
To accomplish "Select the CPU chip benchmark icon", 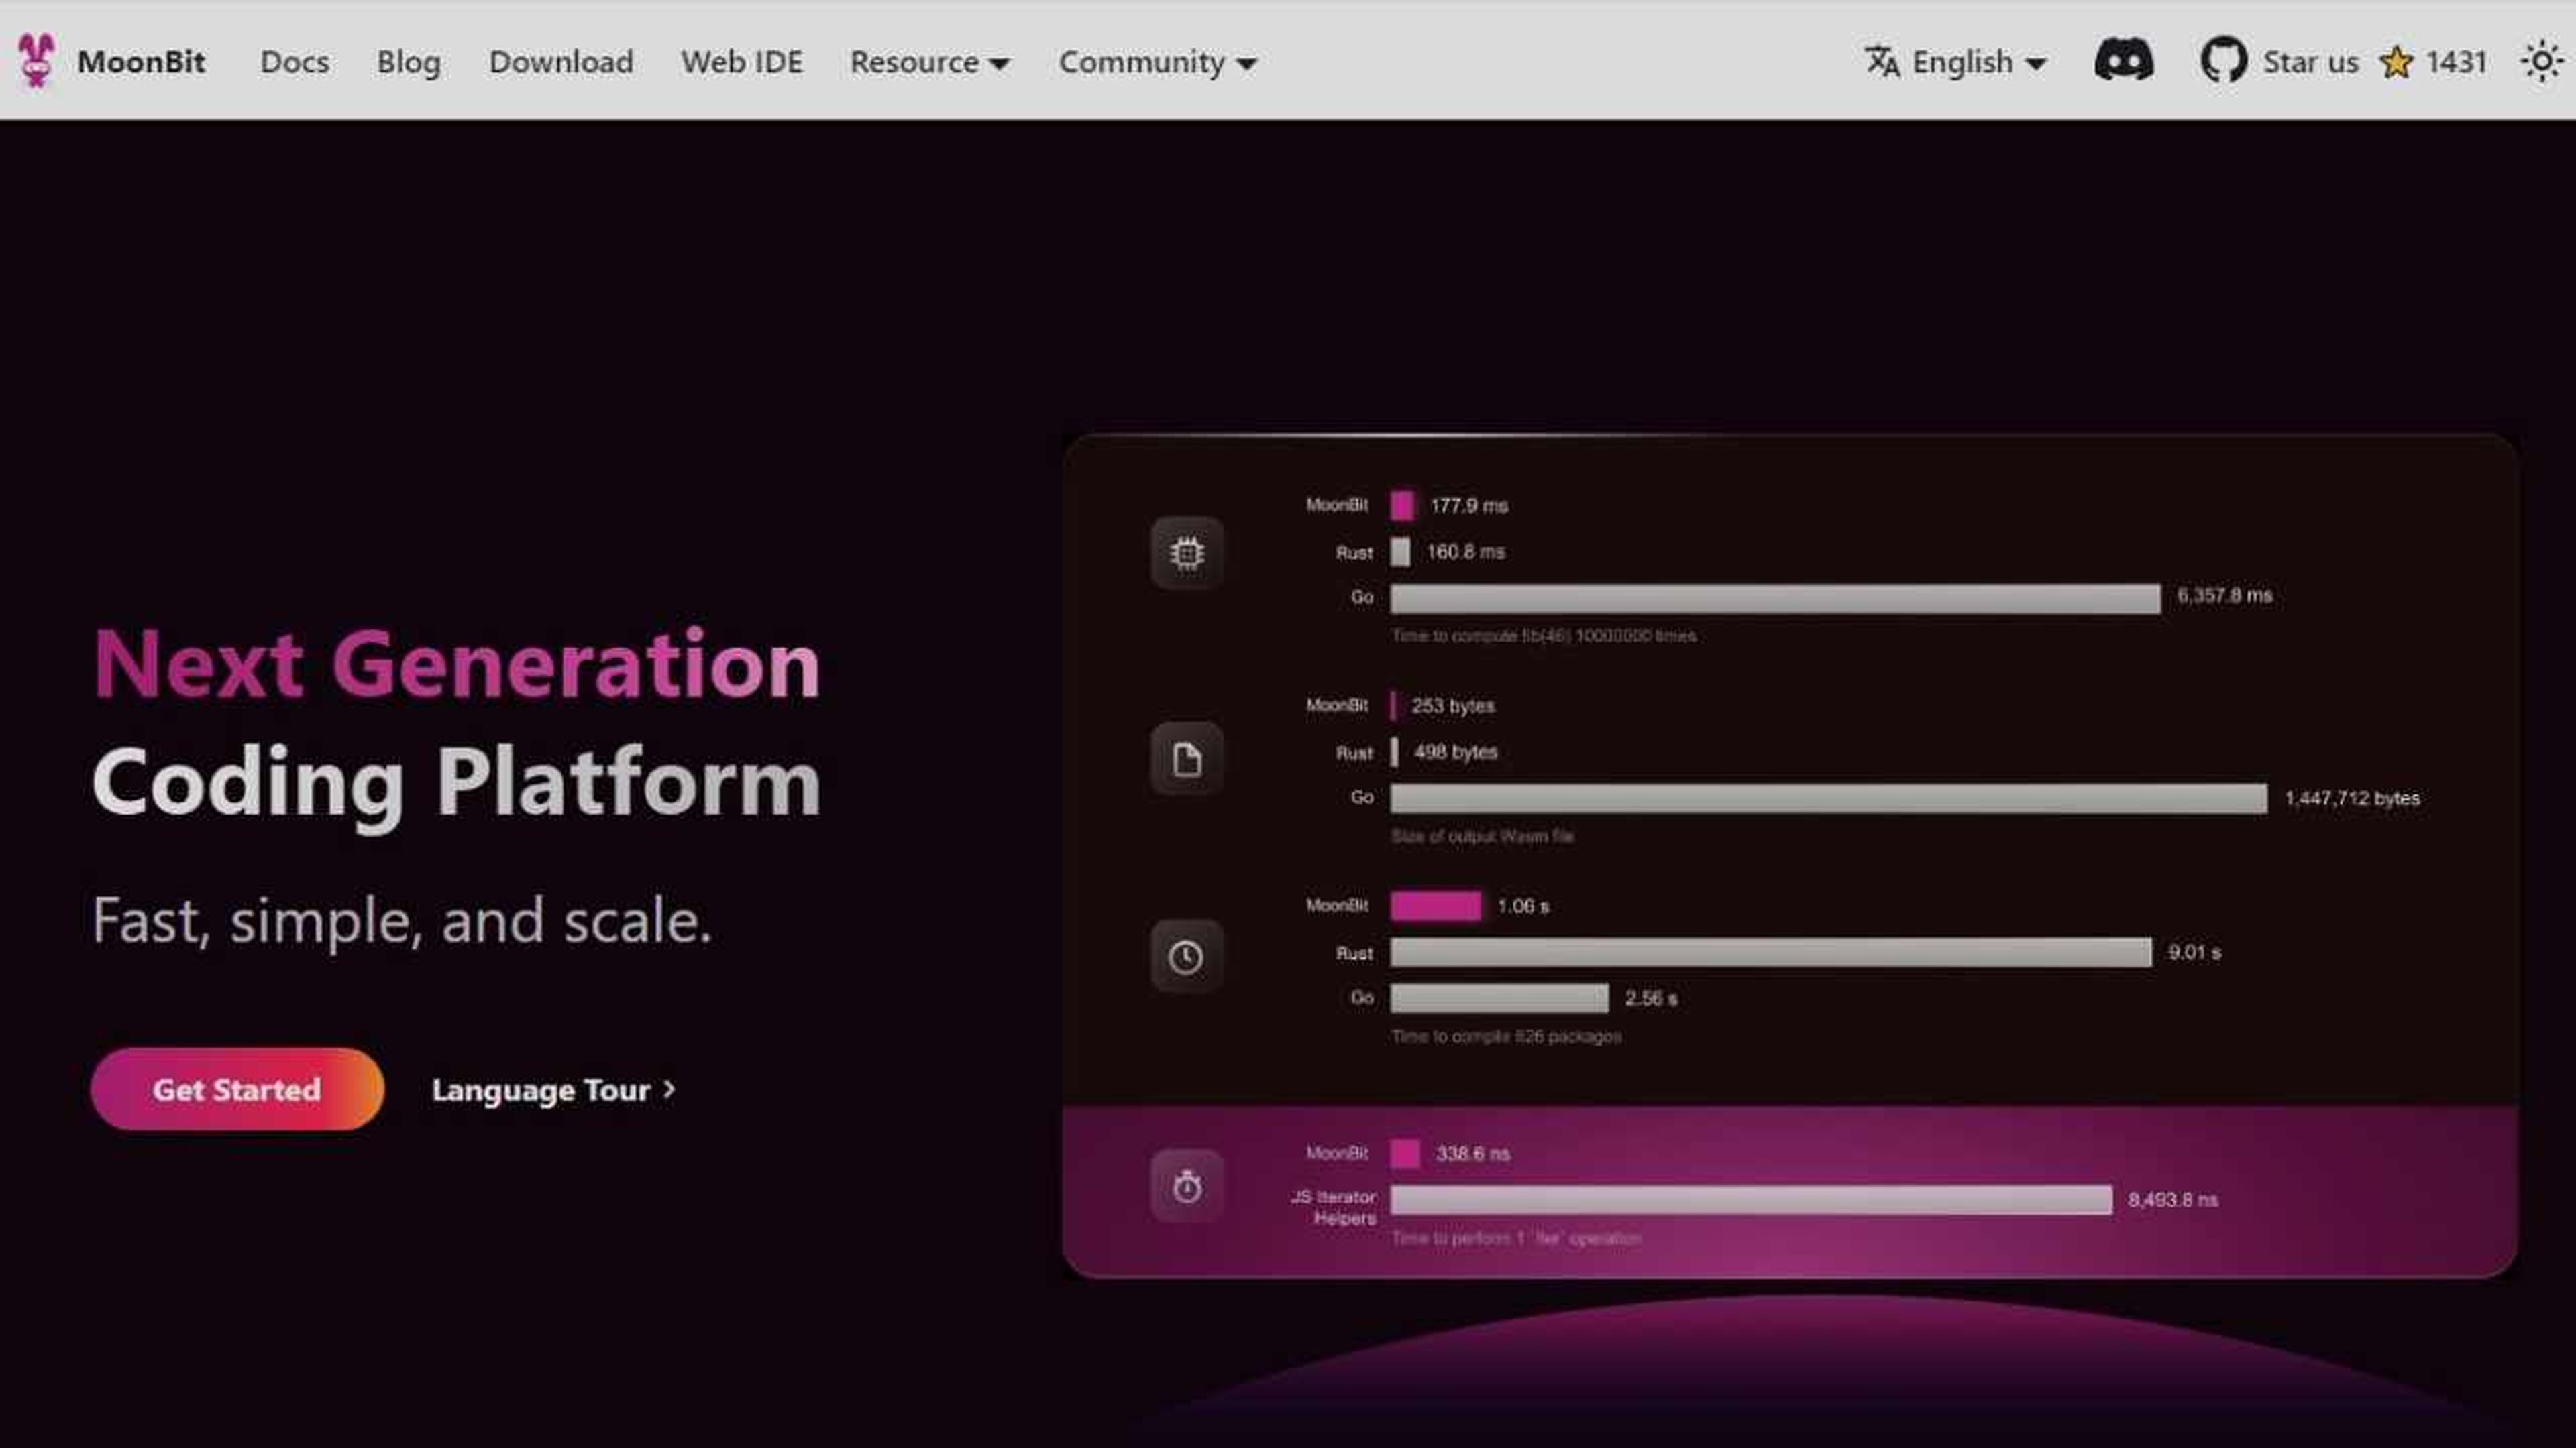I will [1186, 552].
